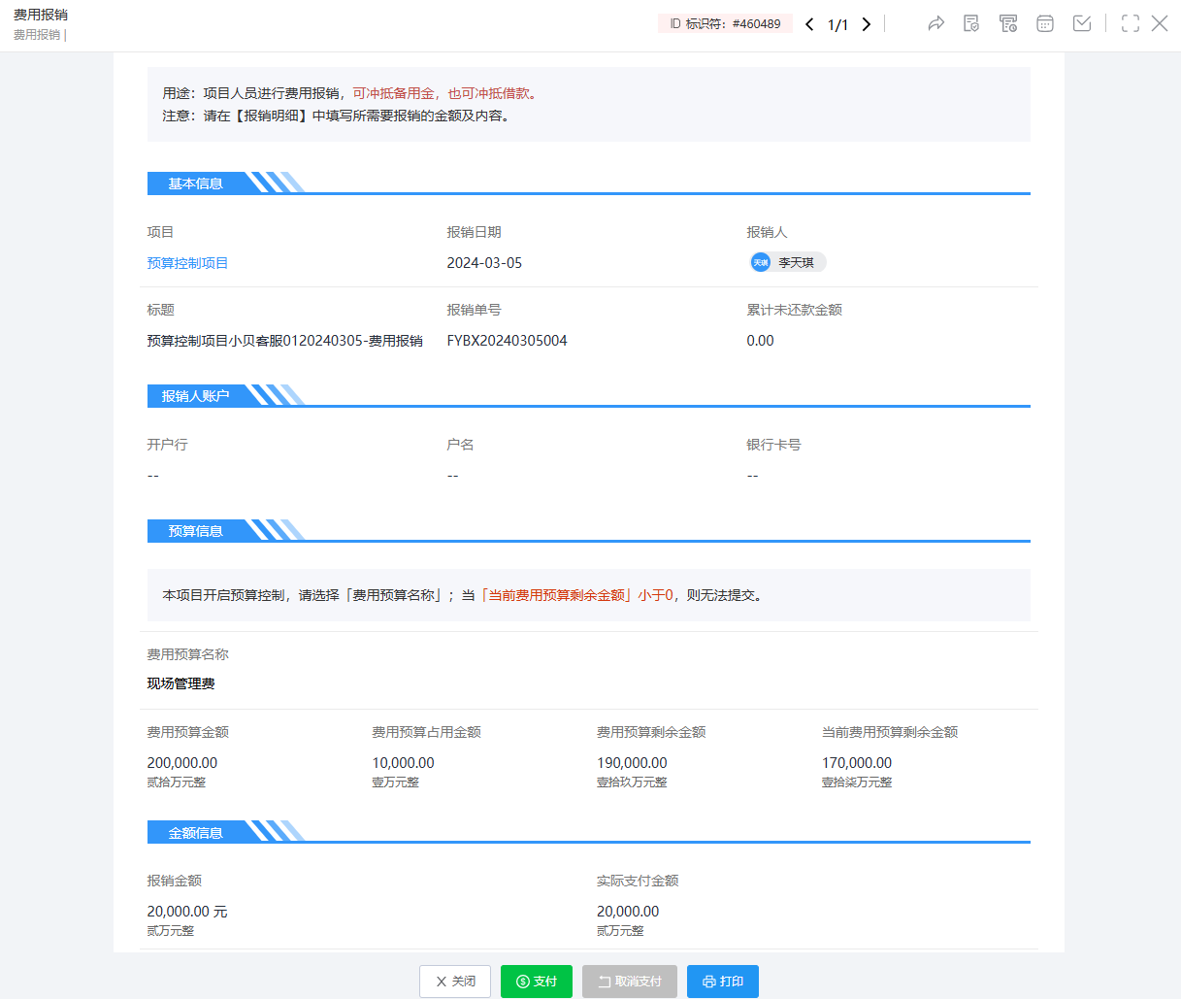The image size is (1181, 999).
Task: Click the clock history log icon
Action: point(1008,24)
